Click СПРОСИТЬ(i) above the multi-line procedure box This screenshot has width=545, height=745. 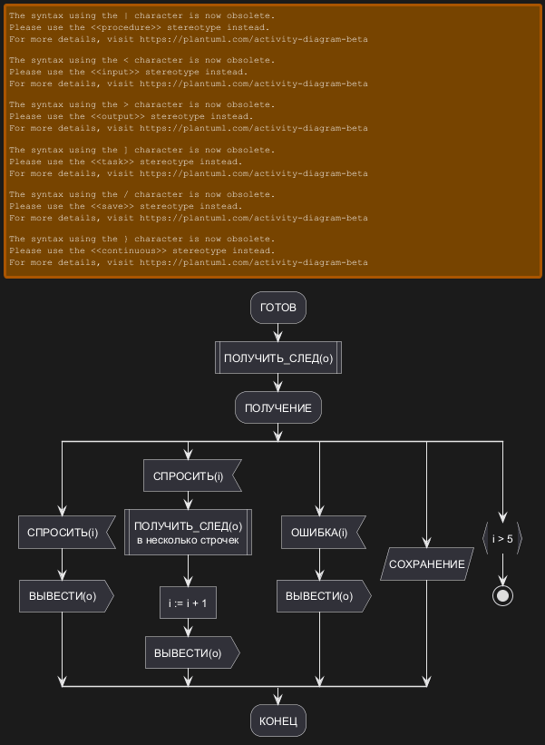pyautogui.click(x=188, y=476)
